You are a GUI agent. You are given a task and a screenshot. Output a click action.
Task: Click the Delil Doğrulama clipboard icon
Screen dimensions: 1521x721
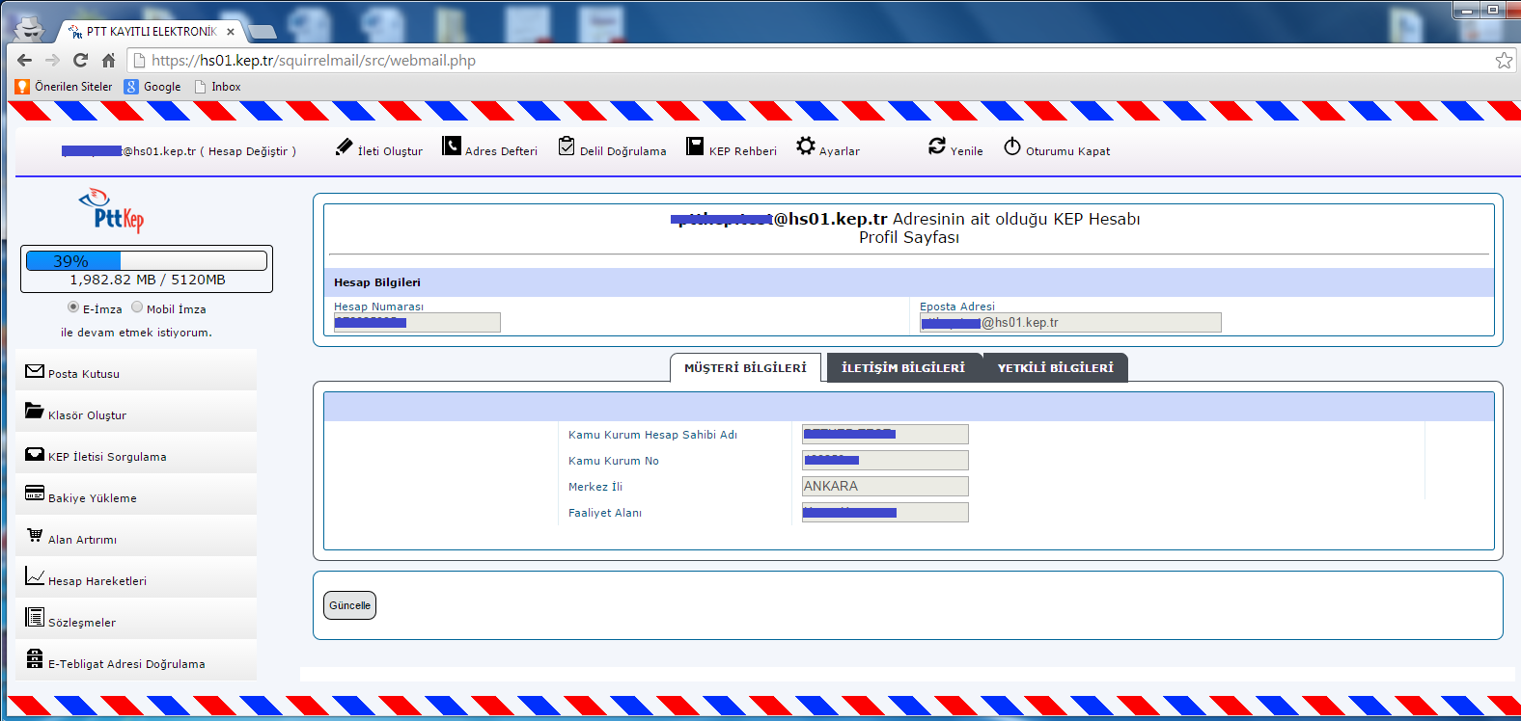567,146
